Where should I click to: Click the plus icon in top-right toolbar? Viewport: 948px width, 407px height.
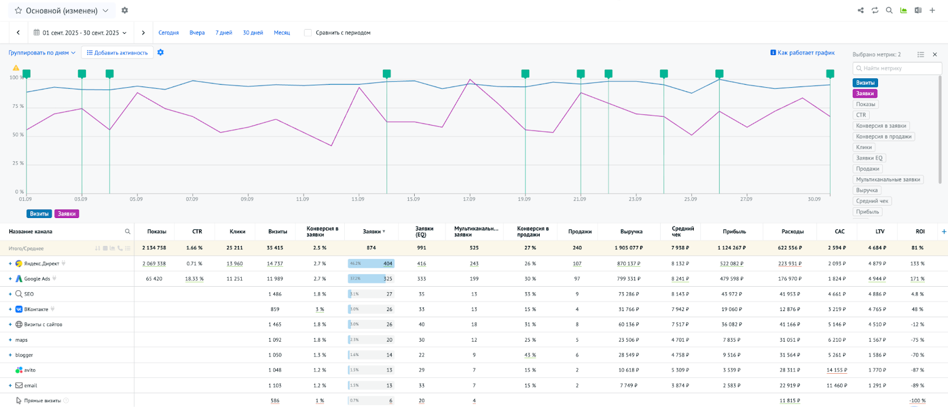point(932,10)
